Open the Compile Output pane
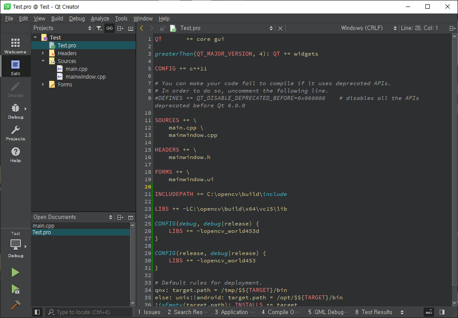Screen dimensions: 458x318 point(281,312)
